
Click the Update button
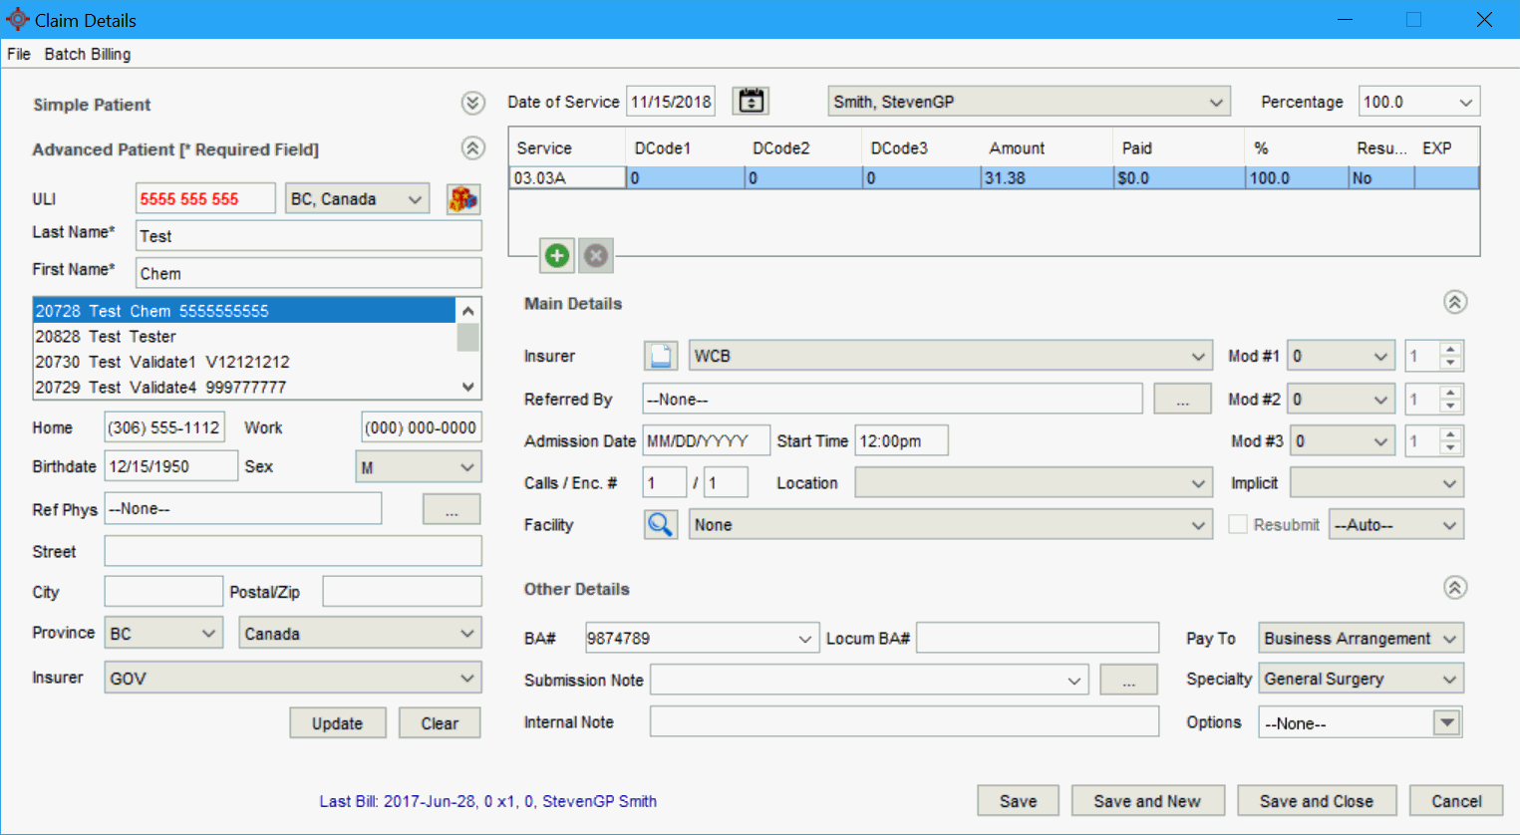pos(337,723)
